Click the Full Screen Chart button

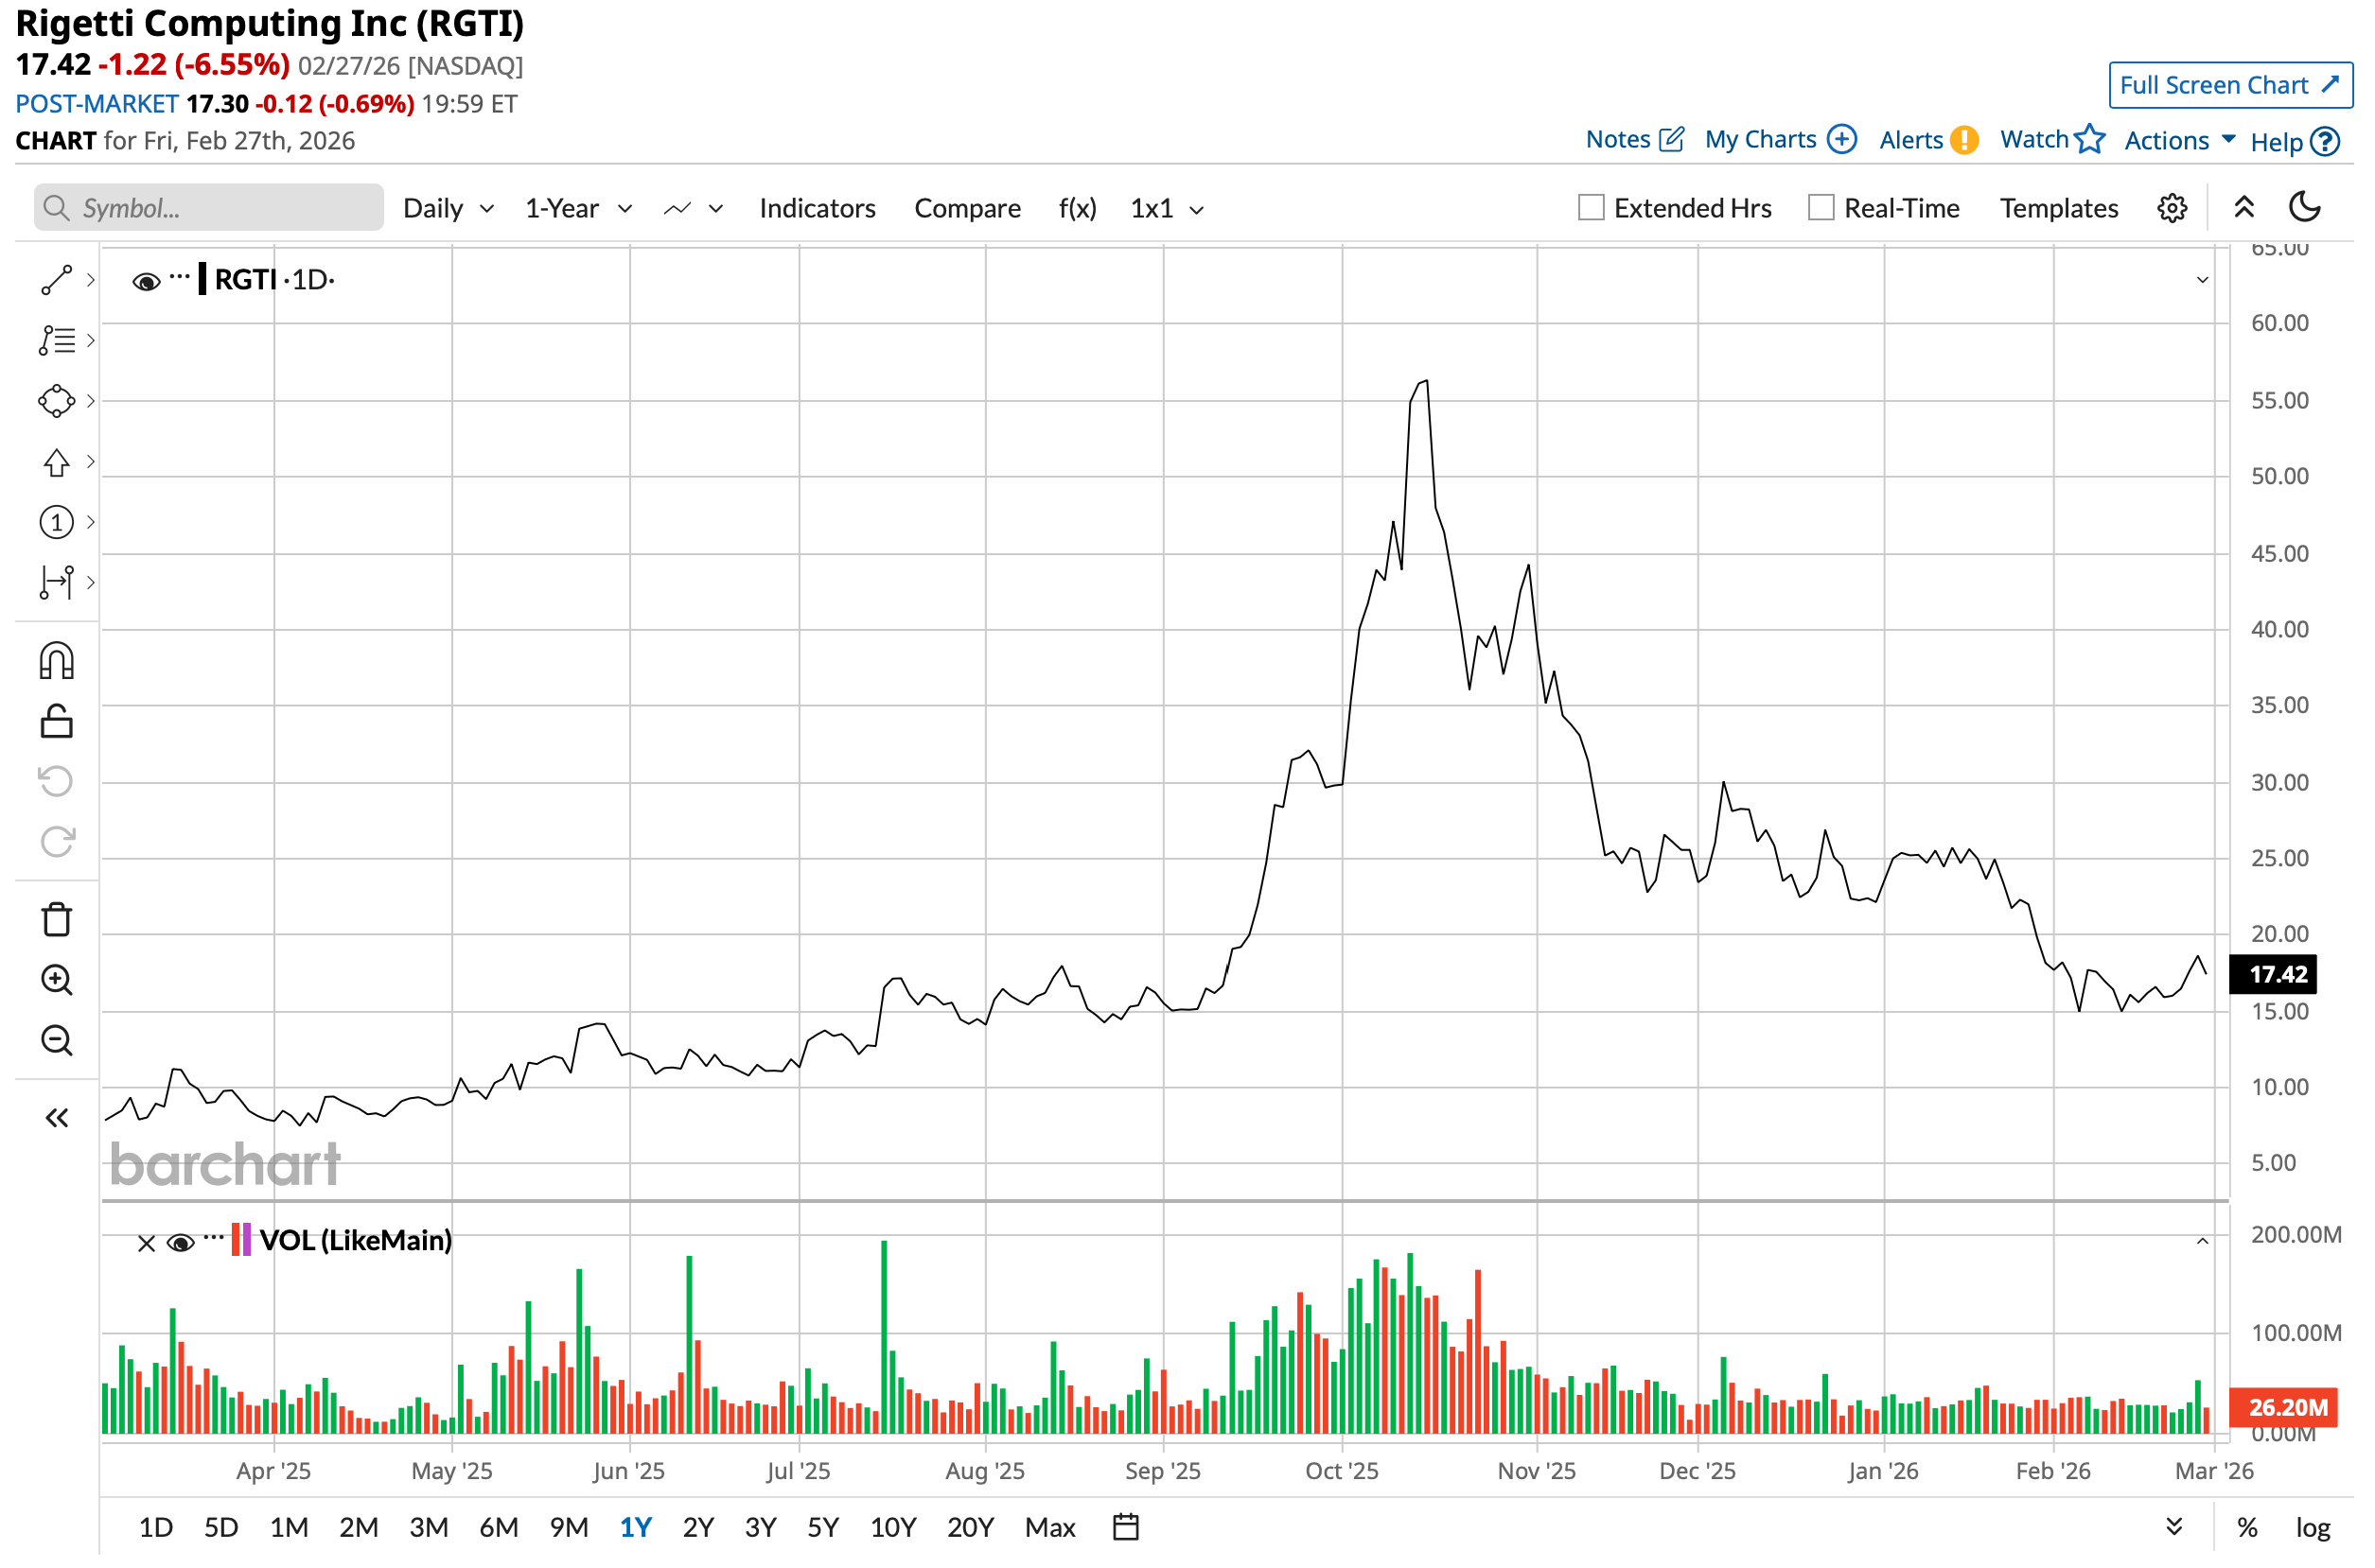tap(2230, 85)
